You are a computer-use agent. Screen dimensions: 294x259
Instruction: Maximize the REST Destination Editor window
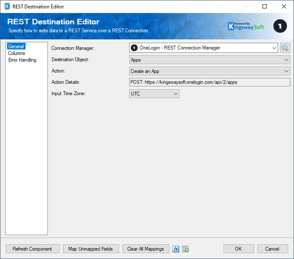(x=265, y=6)
